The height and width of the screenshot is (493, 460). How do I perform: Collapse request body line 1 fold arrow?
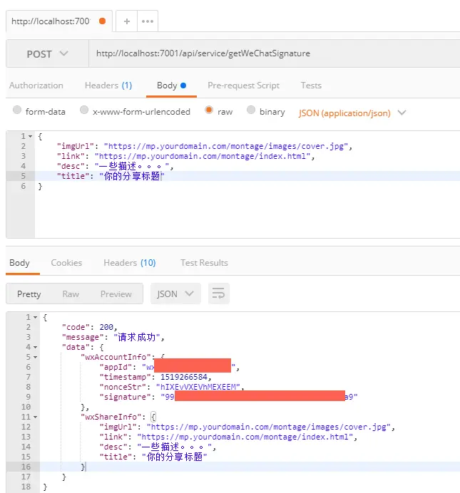coord(30,137)
